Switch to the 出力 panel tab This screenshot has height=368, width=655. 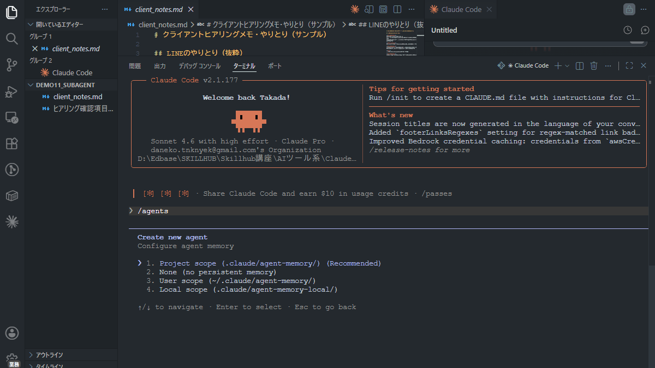pyautogui.click(x=160, y=66)
